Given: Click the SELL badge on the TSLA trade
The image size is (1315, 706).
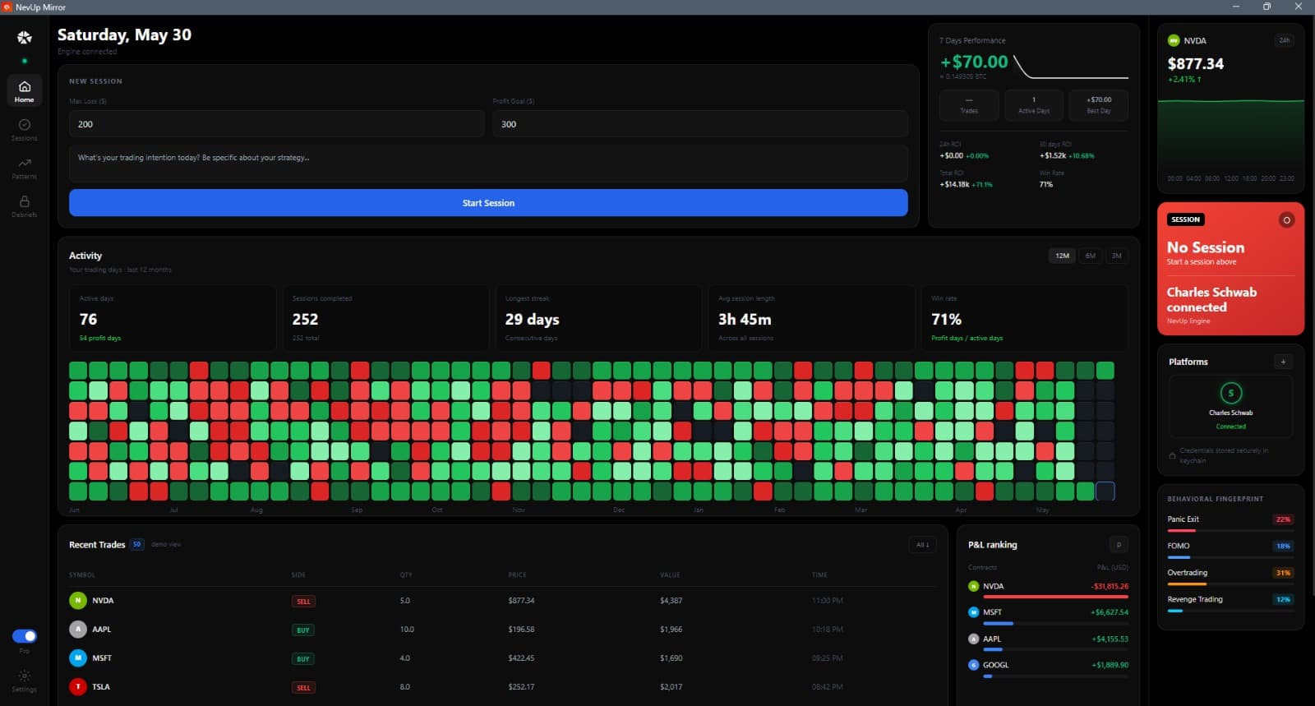Looking at the screenshot, I should [x=303, y=688].
